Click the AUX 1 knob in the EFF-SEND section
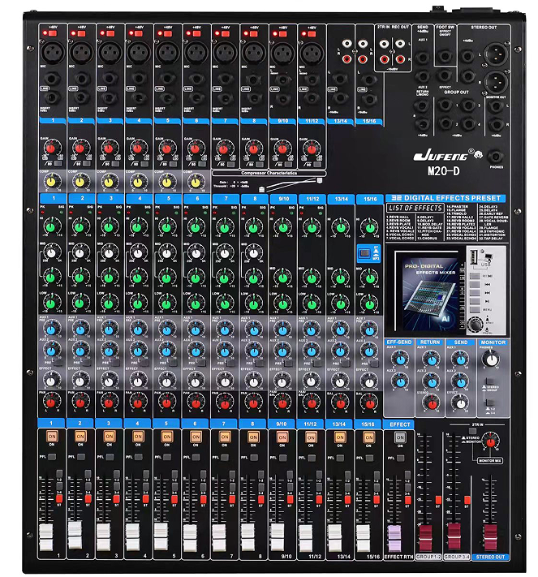The width and height of the screenshot is (538, 577). coord(400,360)
